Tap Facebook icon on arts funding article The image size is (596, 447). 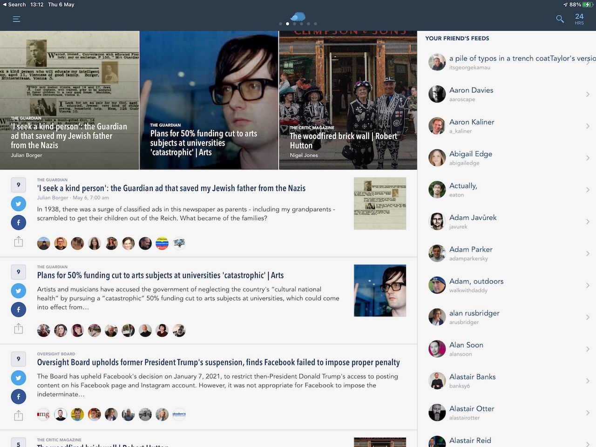click(x=18, y=310)
